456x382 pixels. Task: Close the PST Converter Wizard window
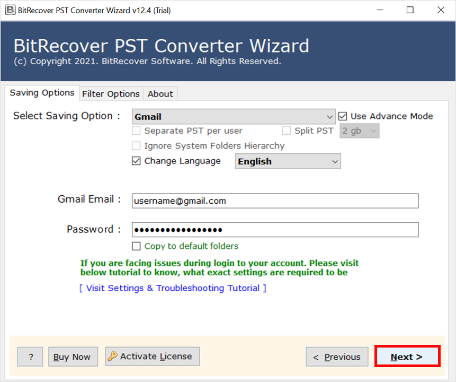[441, 10]
